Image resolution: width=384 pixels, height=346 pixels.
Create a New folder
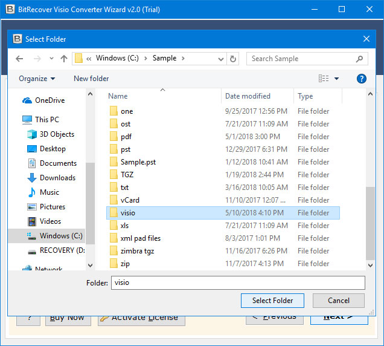(91, 79)
